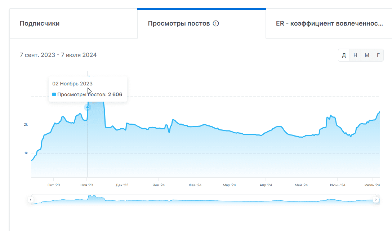This screenshot has width=392, height=231.
Task: Select the Д (day) granularity button
Action: (344, 55)
